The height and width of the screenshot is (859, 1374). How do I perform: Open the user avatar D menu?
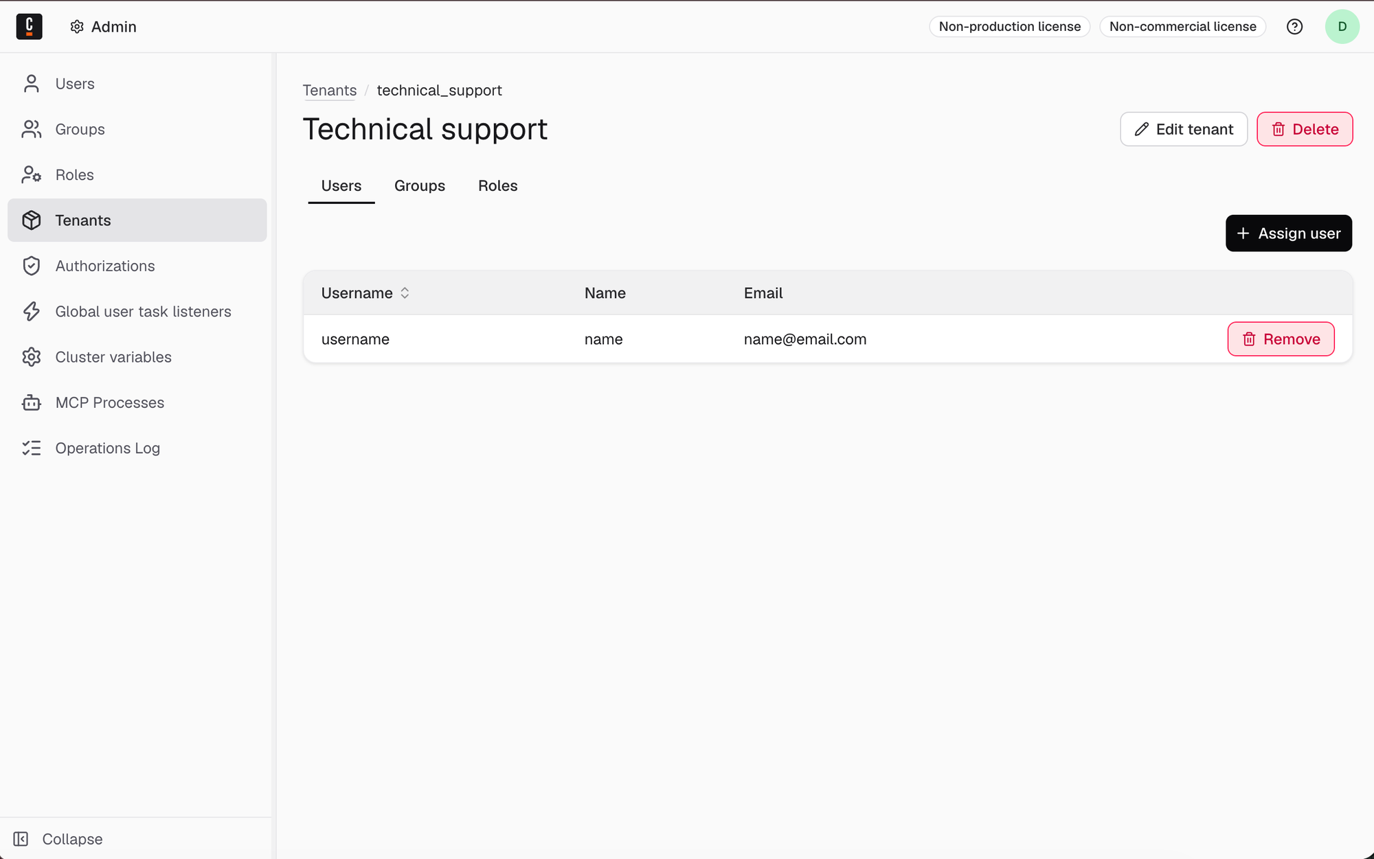(x=1342, y=27)
